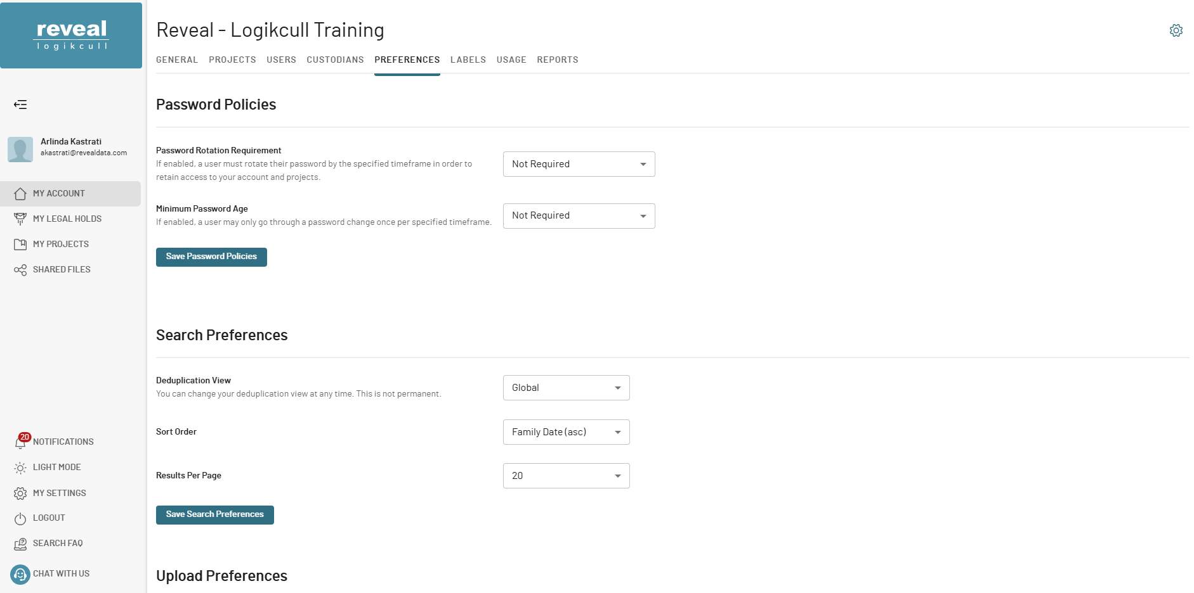Image resolution: width=1194 pixels, height=593 pixels.
Task: Click Save Password Policies button
Action: coord(211,257)
